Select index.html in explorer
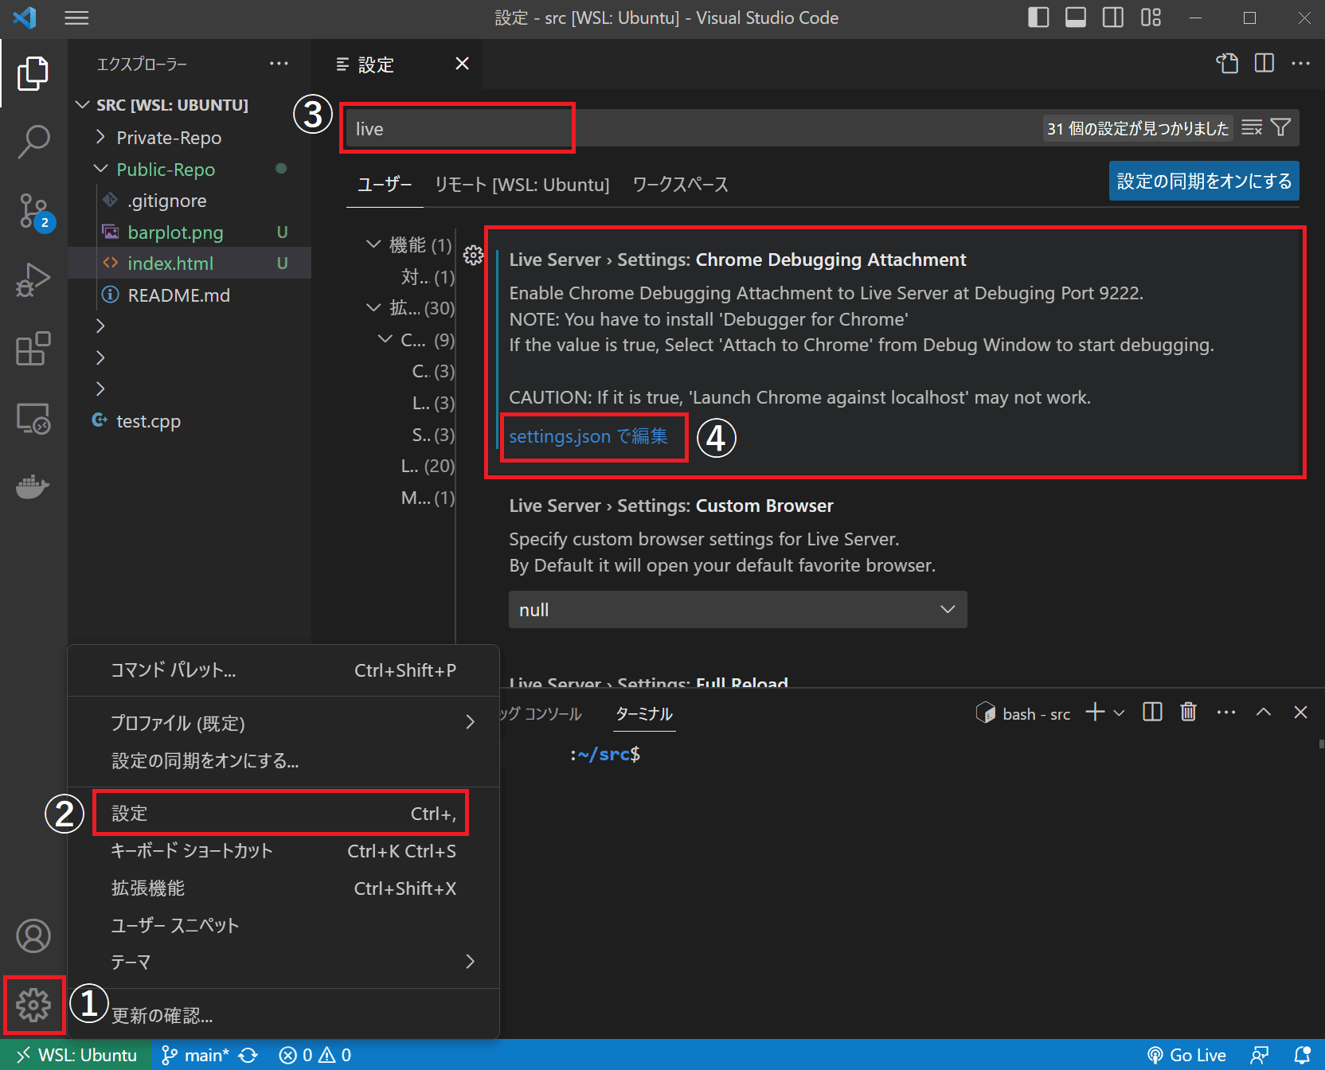 point(190,264)
